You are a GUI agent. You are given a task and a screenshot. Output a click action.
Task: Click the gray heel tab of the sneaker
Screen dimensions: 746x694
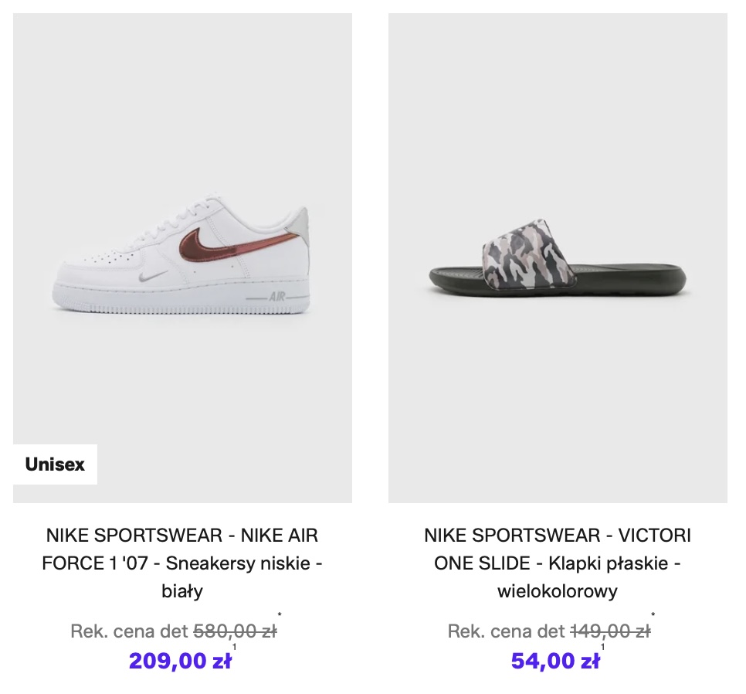pyautogui.click(x=301, y=228)
